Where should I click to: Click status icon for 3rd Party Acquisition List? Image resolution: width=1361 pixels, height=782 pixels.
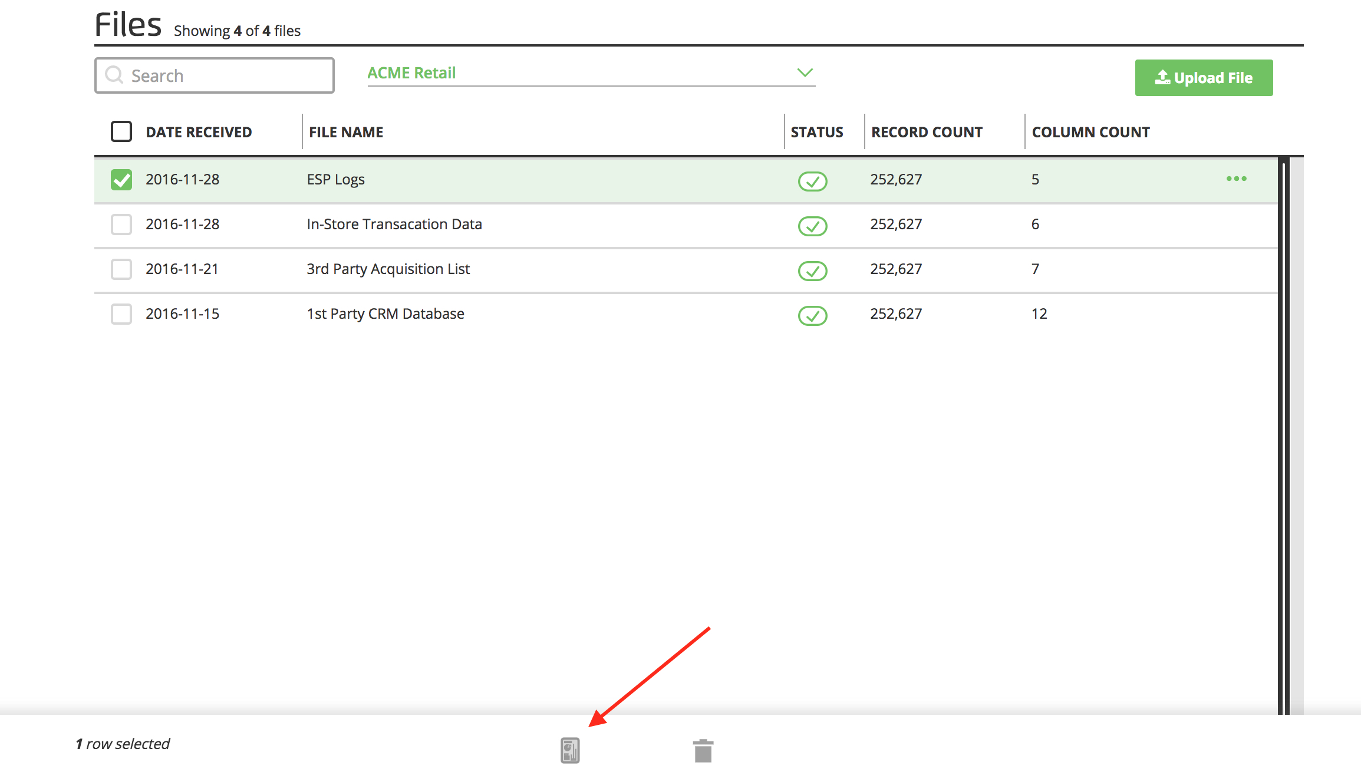(812, 270)
